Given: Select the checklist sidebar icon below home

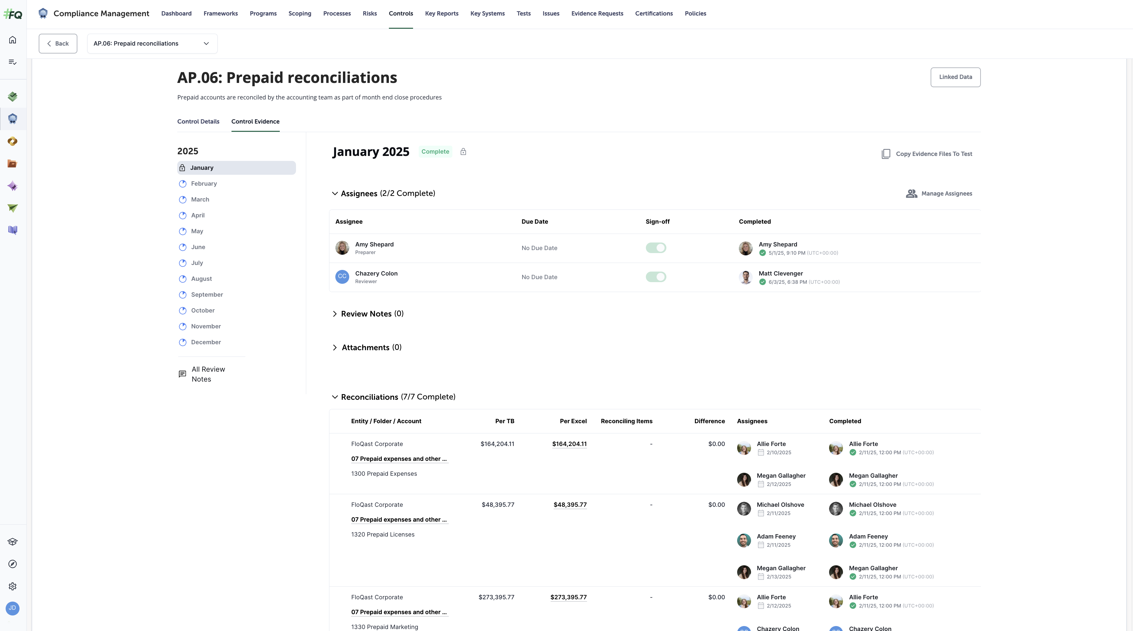Looking at the screenshot, I should 12,61.
